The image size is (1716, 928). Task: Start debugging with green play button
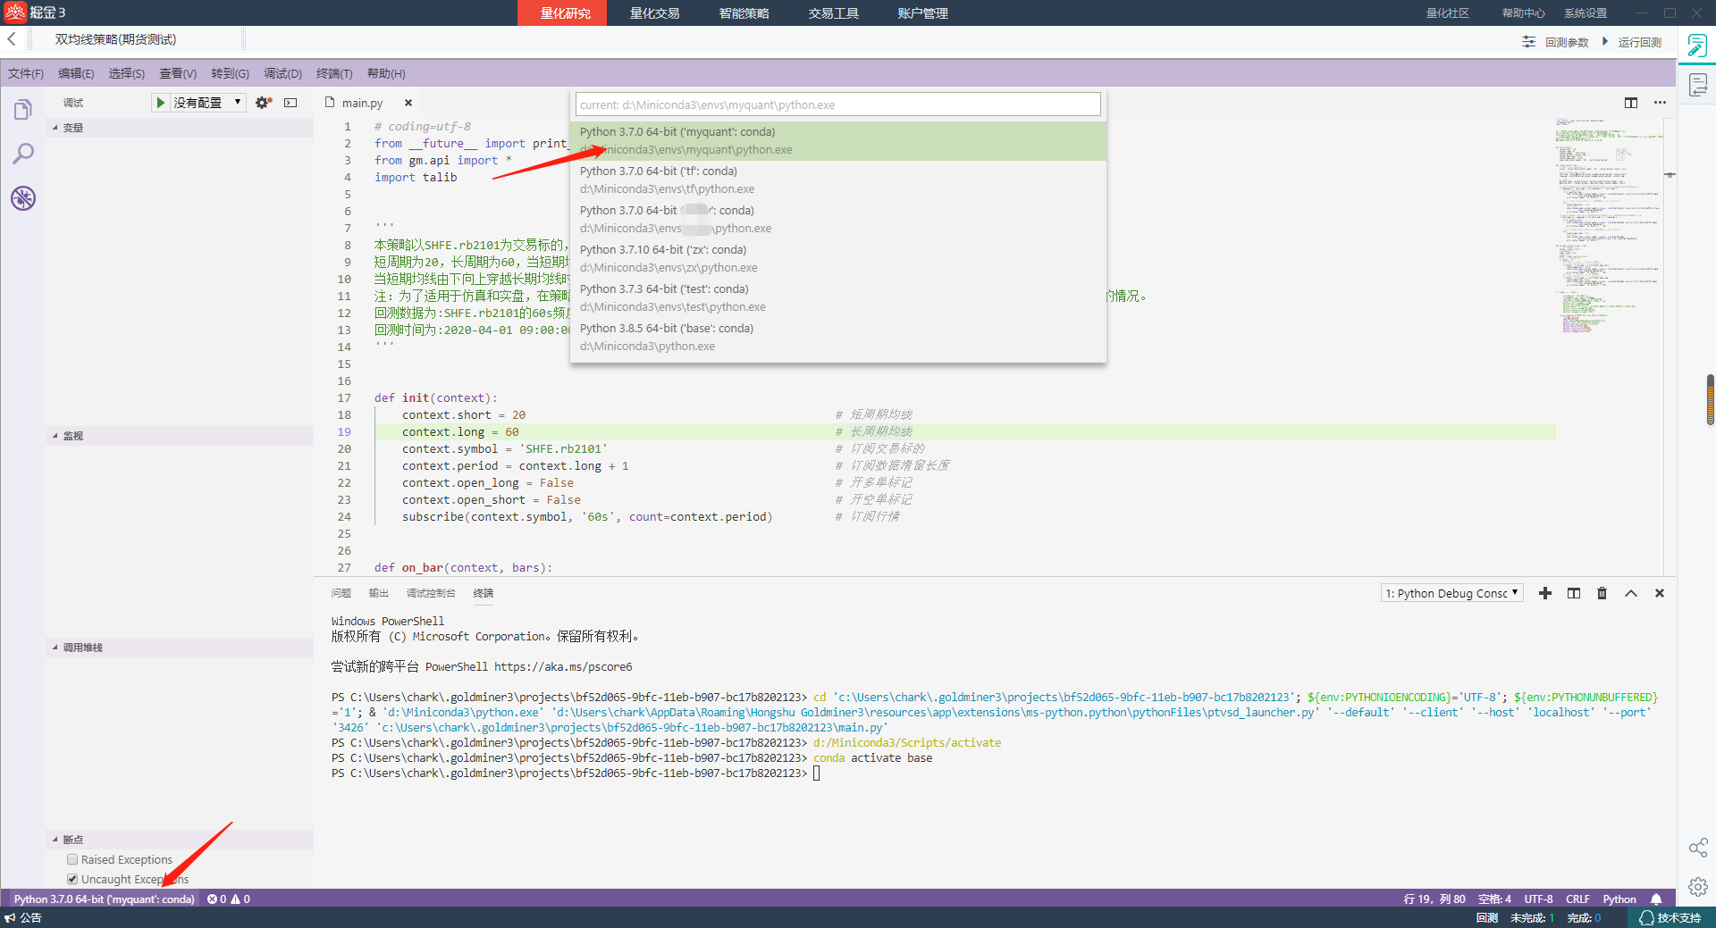click(160, 103)
